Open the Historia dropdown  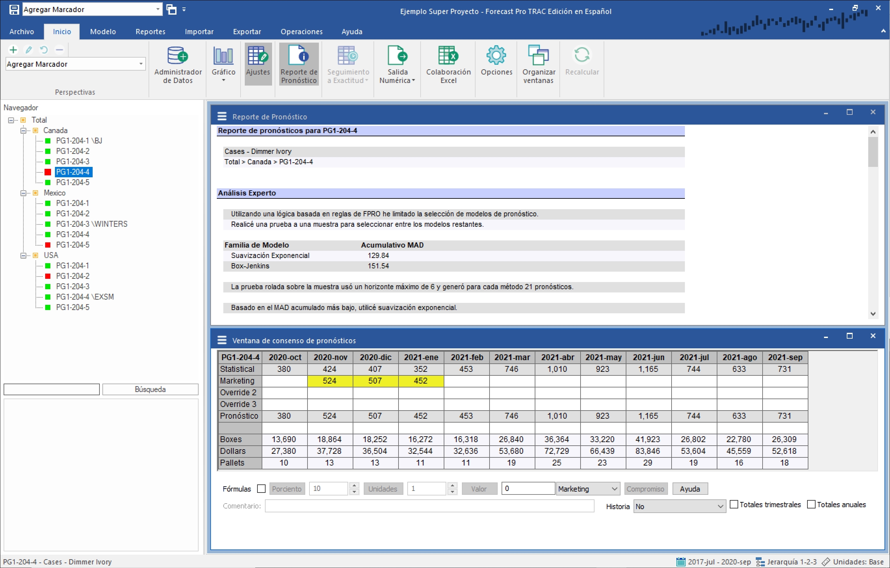pos(679,507)
